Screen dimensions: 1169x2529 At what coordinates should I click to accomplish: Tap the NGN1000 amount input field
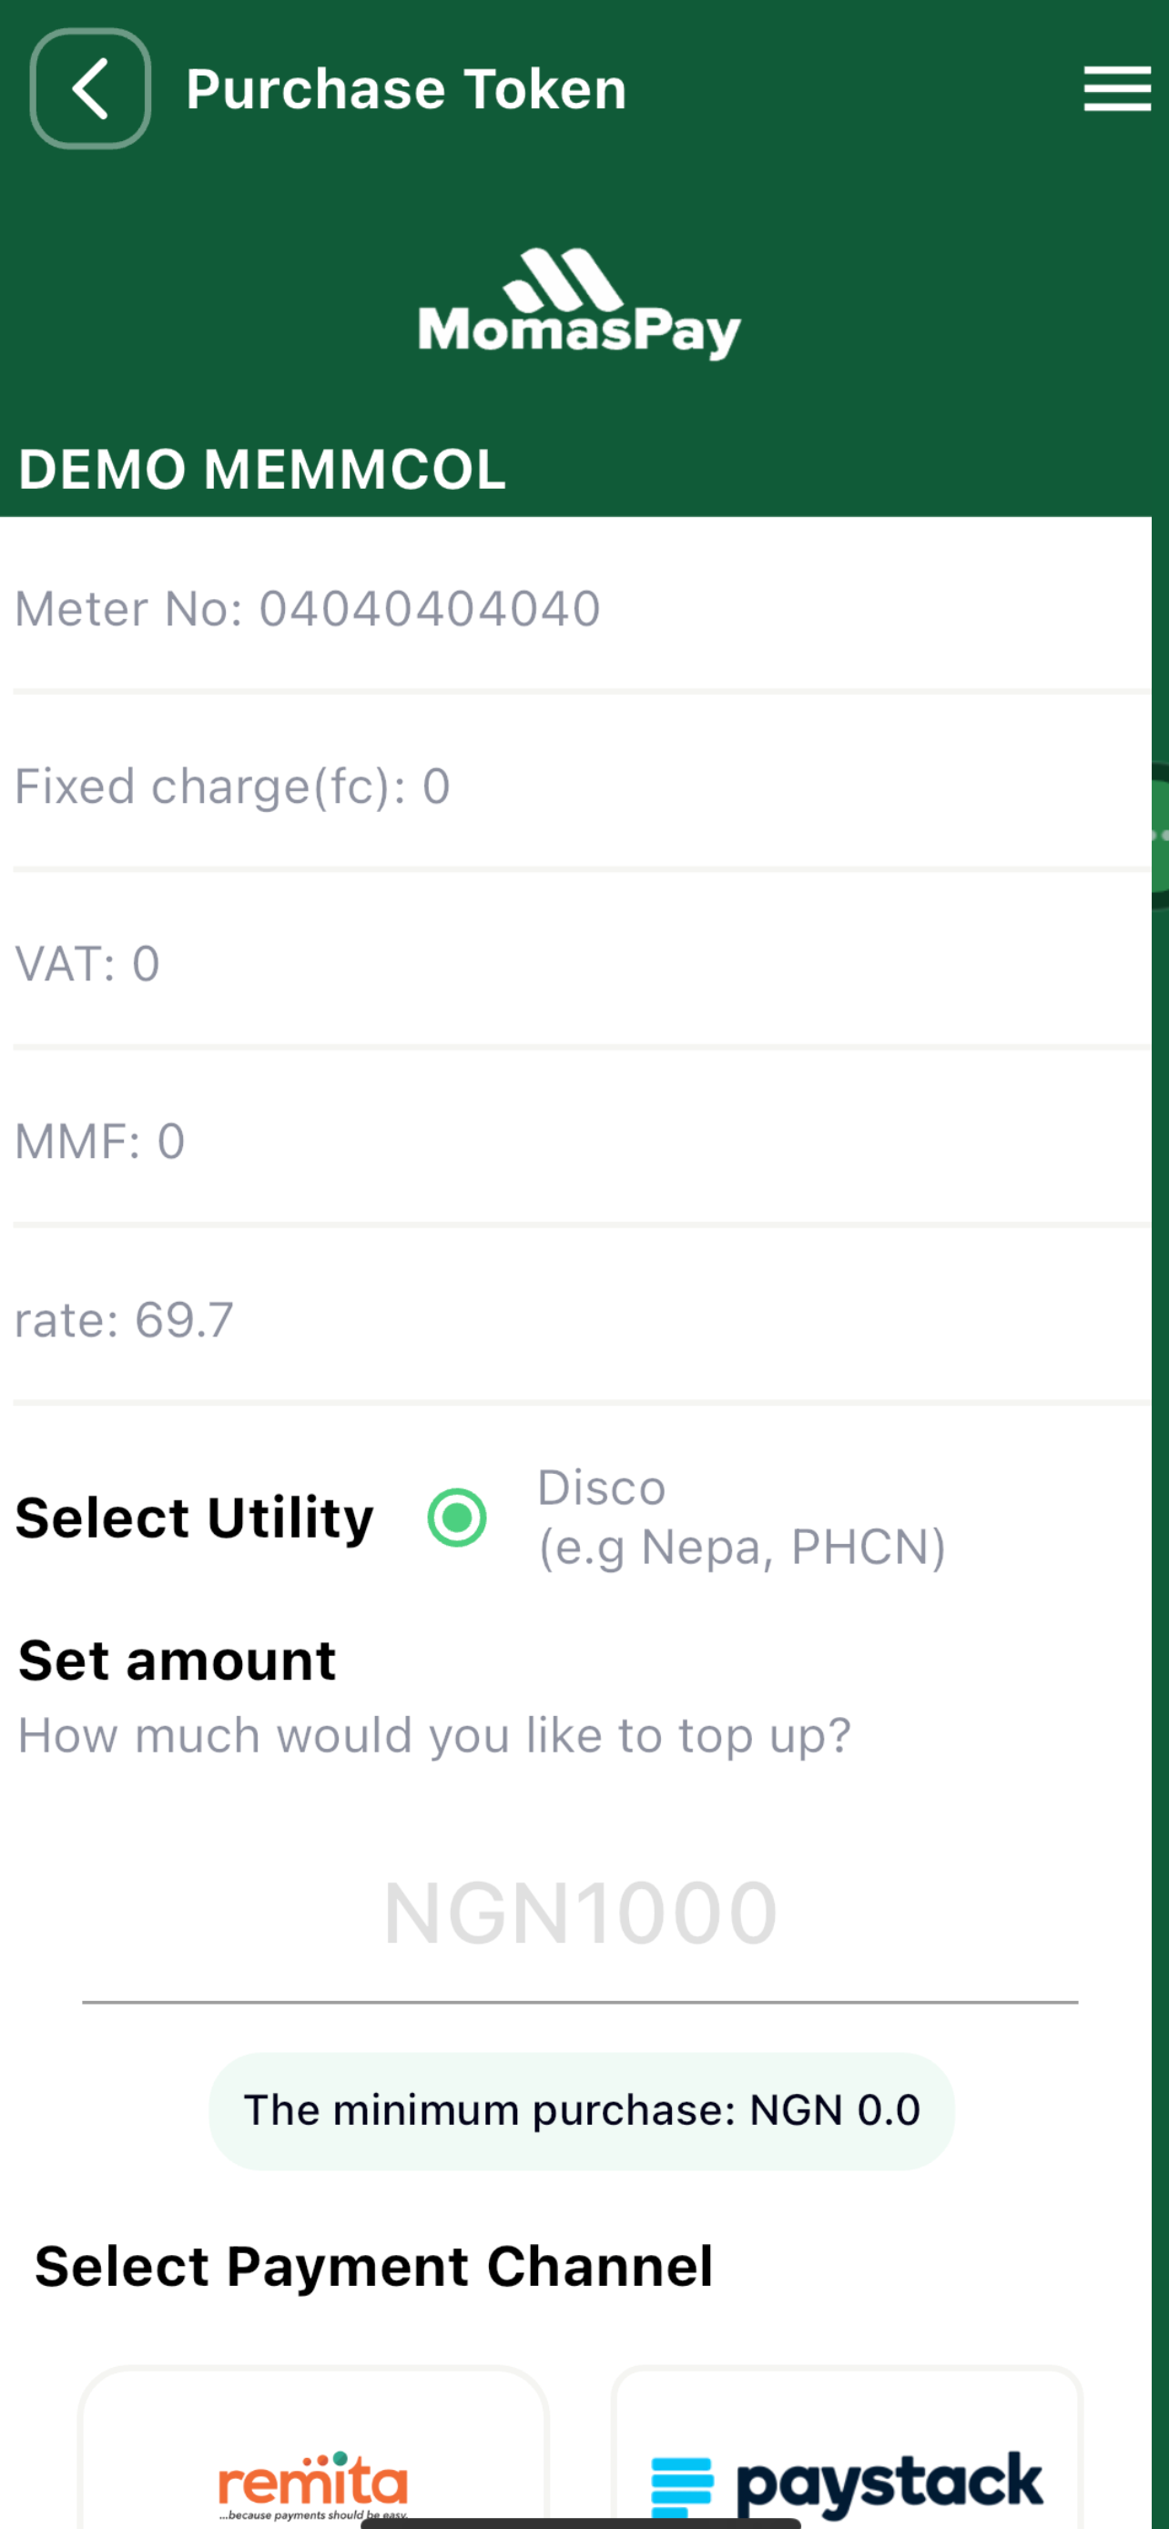580,1914
